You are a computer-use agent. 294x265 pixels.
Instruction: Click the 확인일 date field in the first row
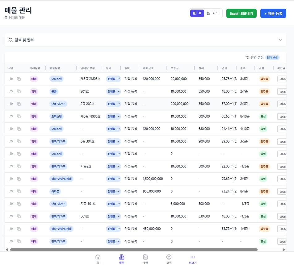(x=282, y=79)
